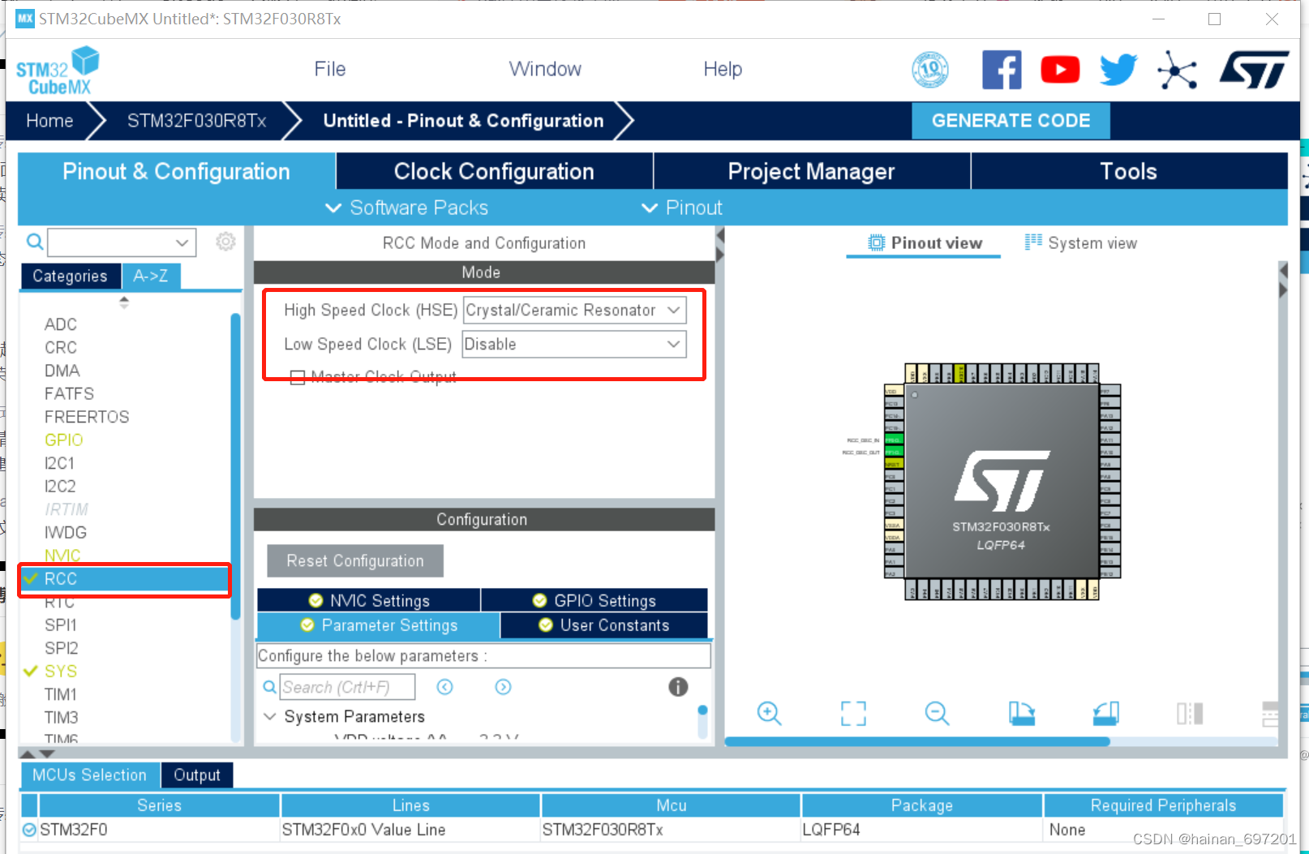Open the File menu

click(x=330, y=69)
